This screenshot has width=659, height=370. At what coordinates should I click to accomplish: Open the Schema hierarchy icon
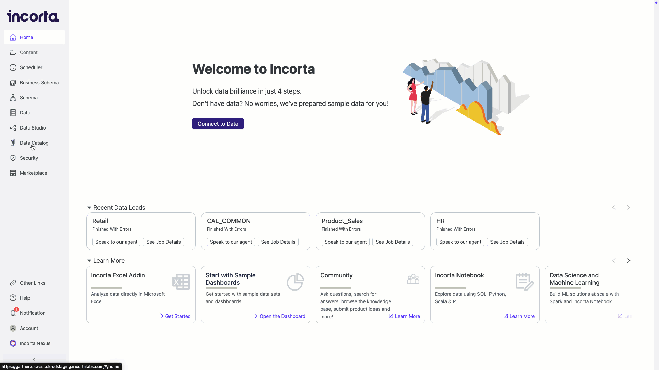pos(13,98)
